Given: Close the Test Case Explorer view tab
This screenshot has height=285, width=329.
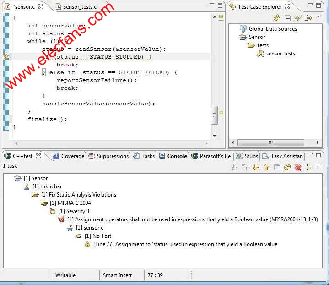Looking at the screenshot, I should pos(287,6).
